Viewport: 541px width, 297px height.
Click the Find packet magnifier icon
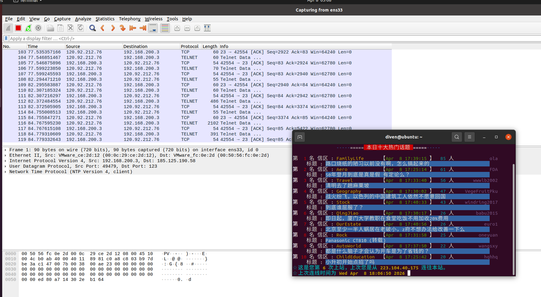click(x=93, y=28)
